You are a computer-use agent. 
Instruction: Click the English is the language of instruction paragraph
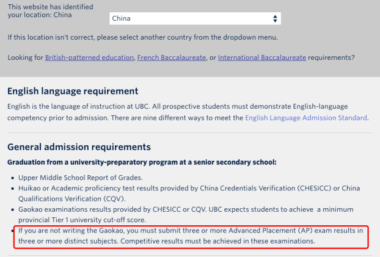click(x=188, y=112)
